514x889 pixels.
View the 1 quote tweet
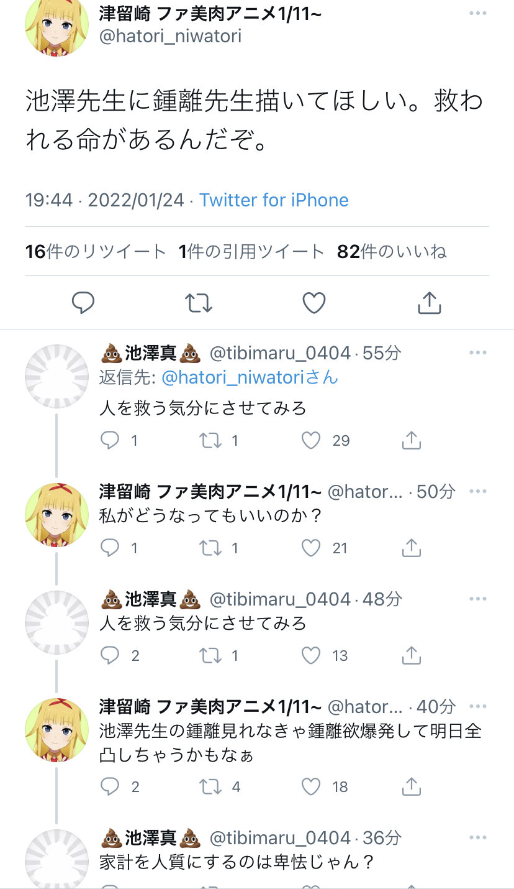(x=251, y=251)
